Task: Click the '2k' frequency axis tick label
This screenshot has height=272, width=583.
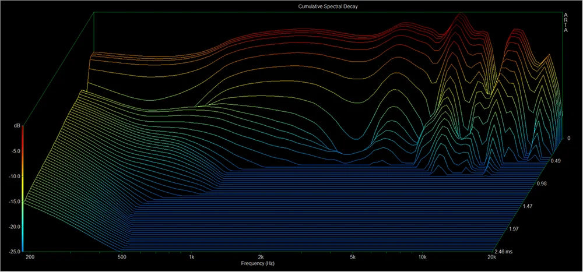Action: 261,257
